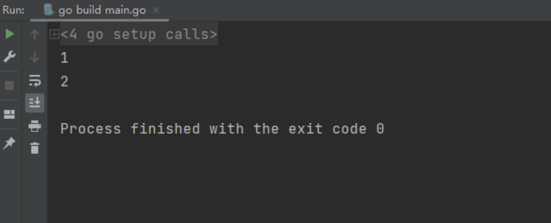The height and width of the screenshot is (223, 551).
Task: Click the Go gopher icon on the tab
Action: tap(49, 10)
